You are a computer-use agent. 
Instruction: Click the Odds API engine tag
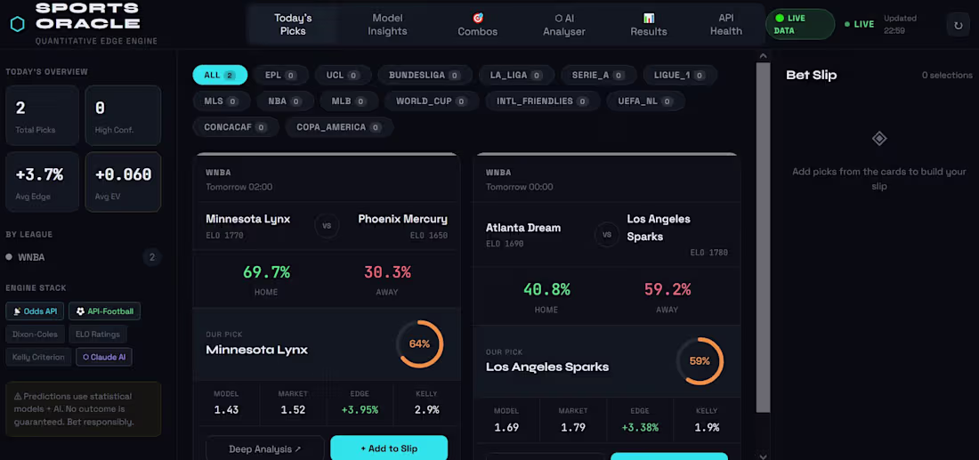pos(35,311)
